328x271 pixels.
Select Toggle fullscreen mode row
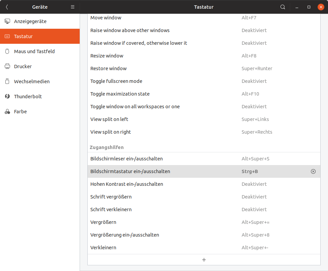coord(204,81)
